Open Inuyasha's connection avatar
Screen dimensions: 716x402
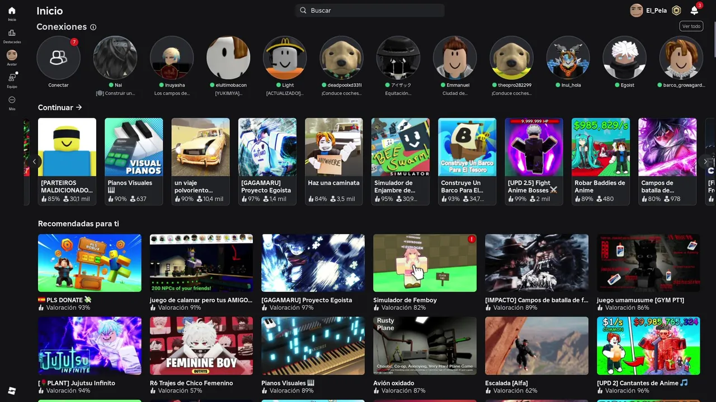[172, 58]
